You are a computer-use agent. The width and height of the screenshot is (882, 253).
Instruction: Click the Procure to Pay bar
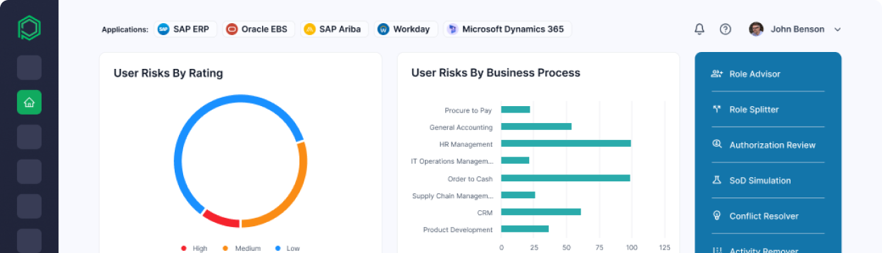coord(515,110)
